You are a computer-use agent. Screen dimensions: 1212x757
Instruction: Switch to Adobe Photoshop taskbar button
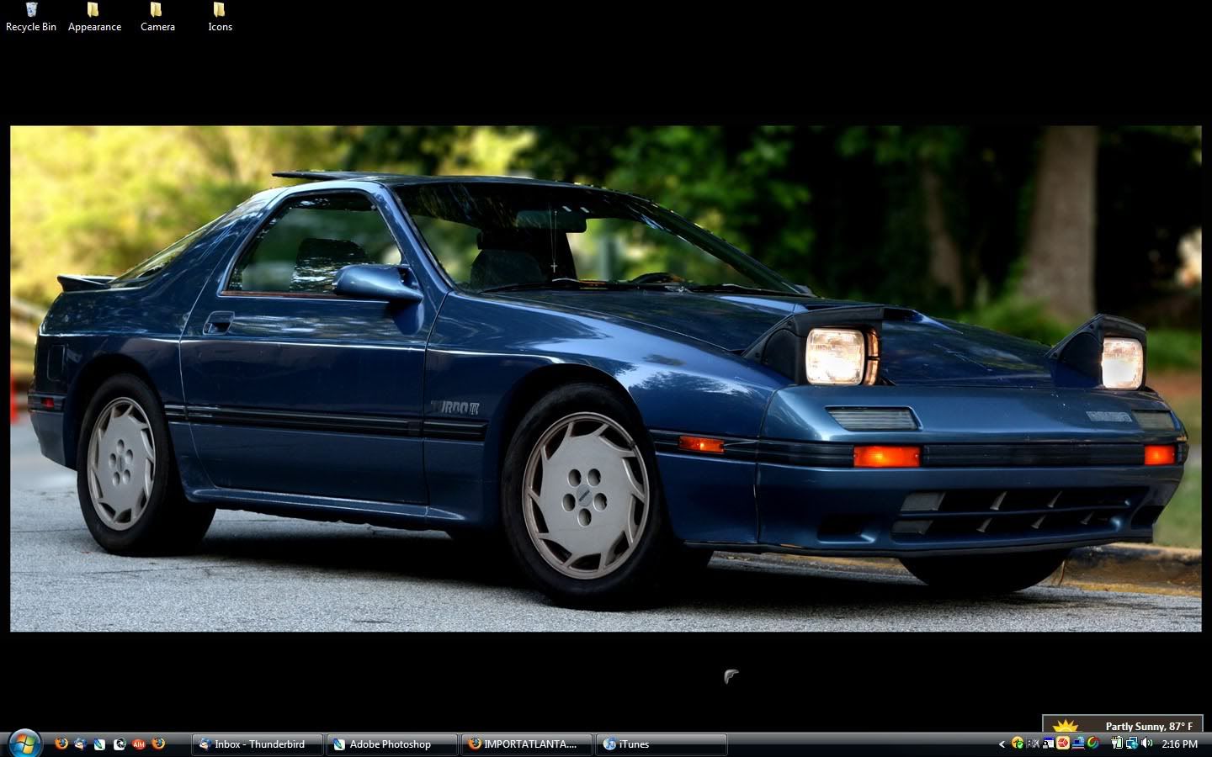pyautogui.click(x=391, y=744)
